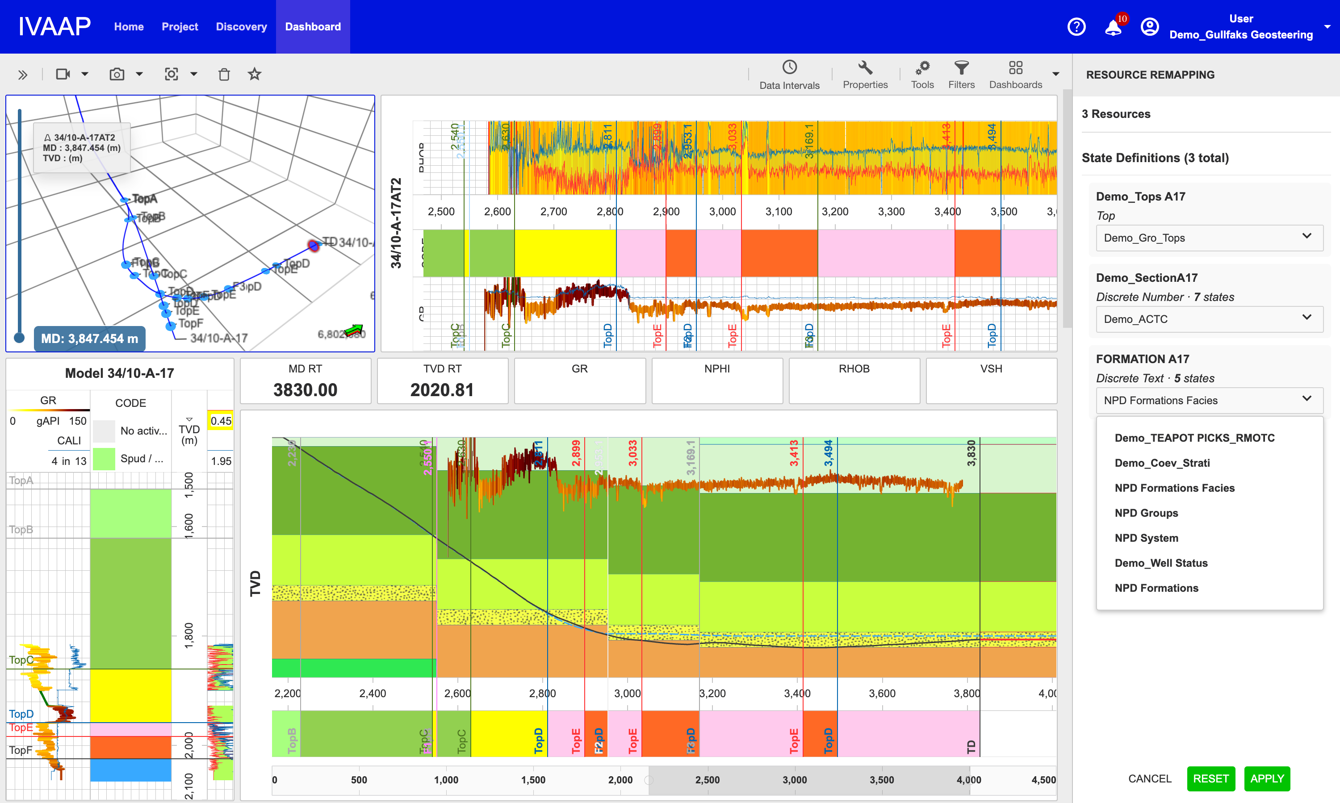Open the Demo_Gro_Tops dropdown

1209,238
